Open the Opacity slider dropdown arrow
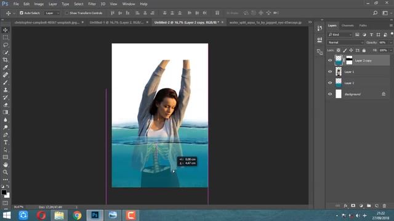394x221 pixels. click(390, 42)
